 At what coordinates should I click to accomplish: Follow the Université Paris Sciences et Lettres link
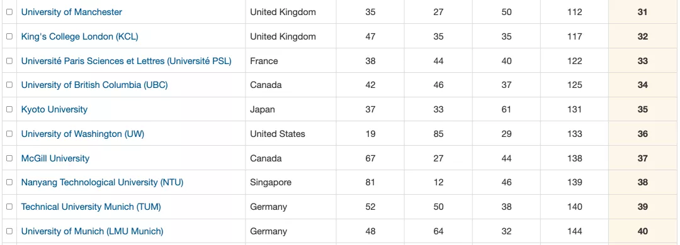[126, 61]
